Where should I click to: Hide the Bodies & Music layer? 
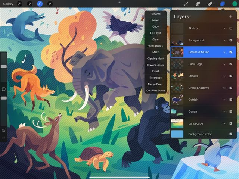tap(231, 52)
